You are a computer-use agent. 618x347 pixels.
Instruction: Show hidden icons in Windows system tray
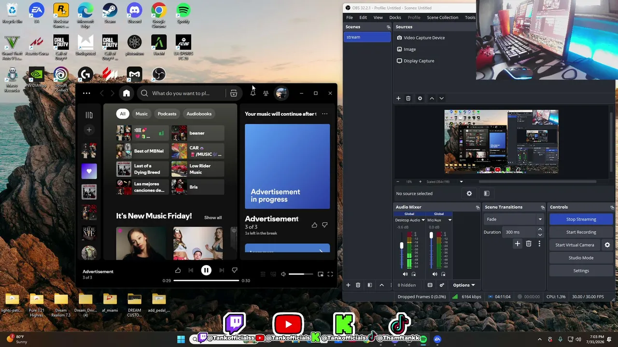click(540, 339)
